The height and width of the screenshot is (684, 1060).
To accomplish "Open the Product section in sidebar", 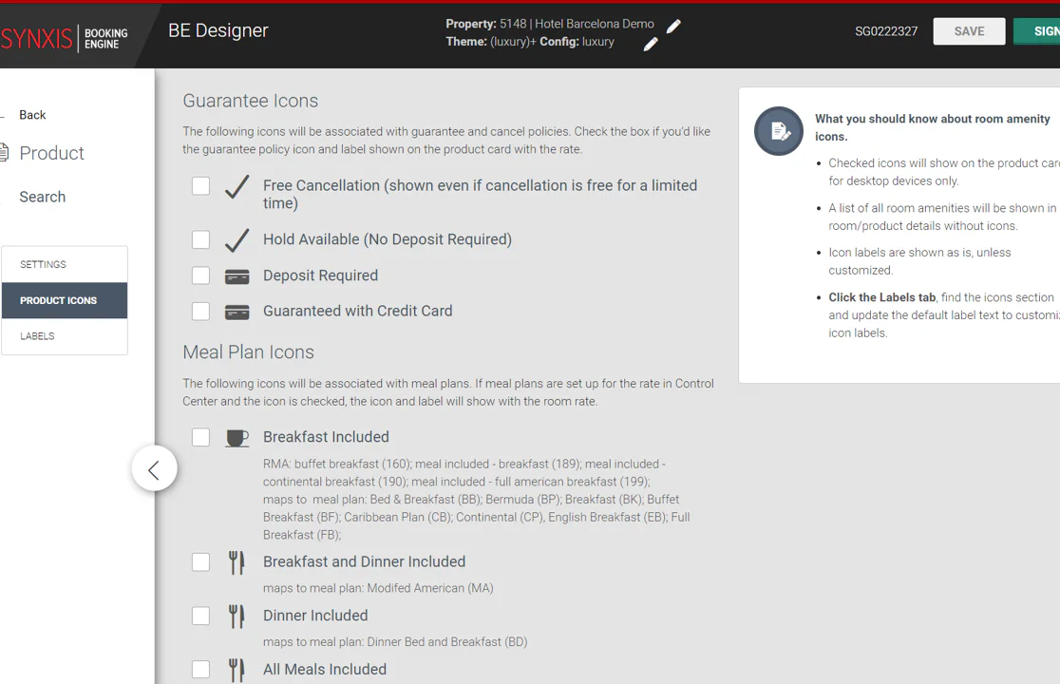I will click(51, 153).
